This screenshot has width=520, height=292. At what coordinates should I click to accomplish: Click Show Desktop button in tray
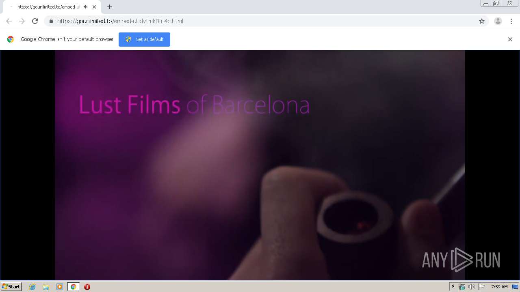point(515,287)
